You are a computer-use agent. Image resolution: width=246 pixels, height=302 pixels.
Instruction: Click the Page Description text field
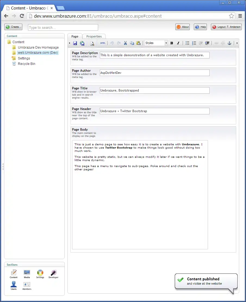pos(154,55)
